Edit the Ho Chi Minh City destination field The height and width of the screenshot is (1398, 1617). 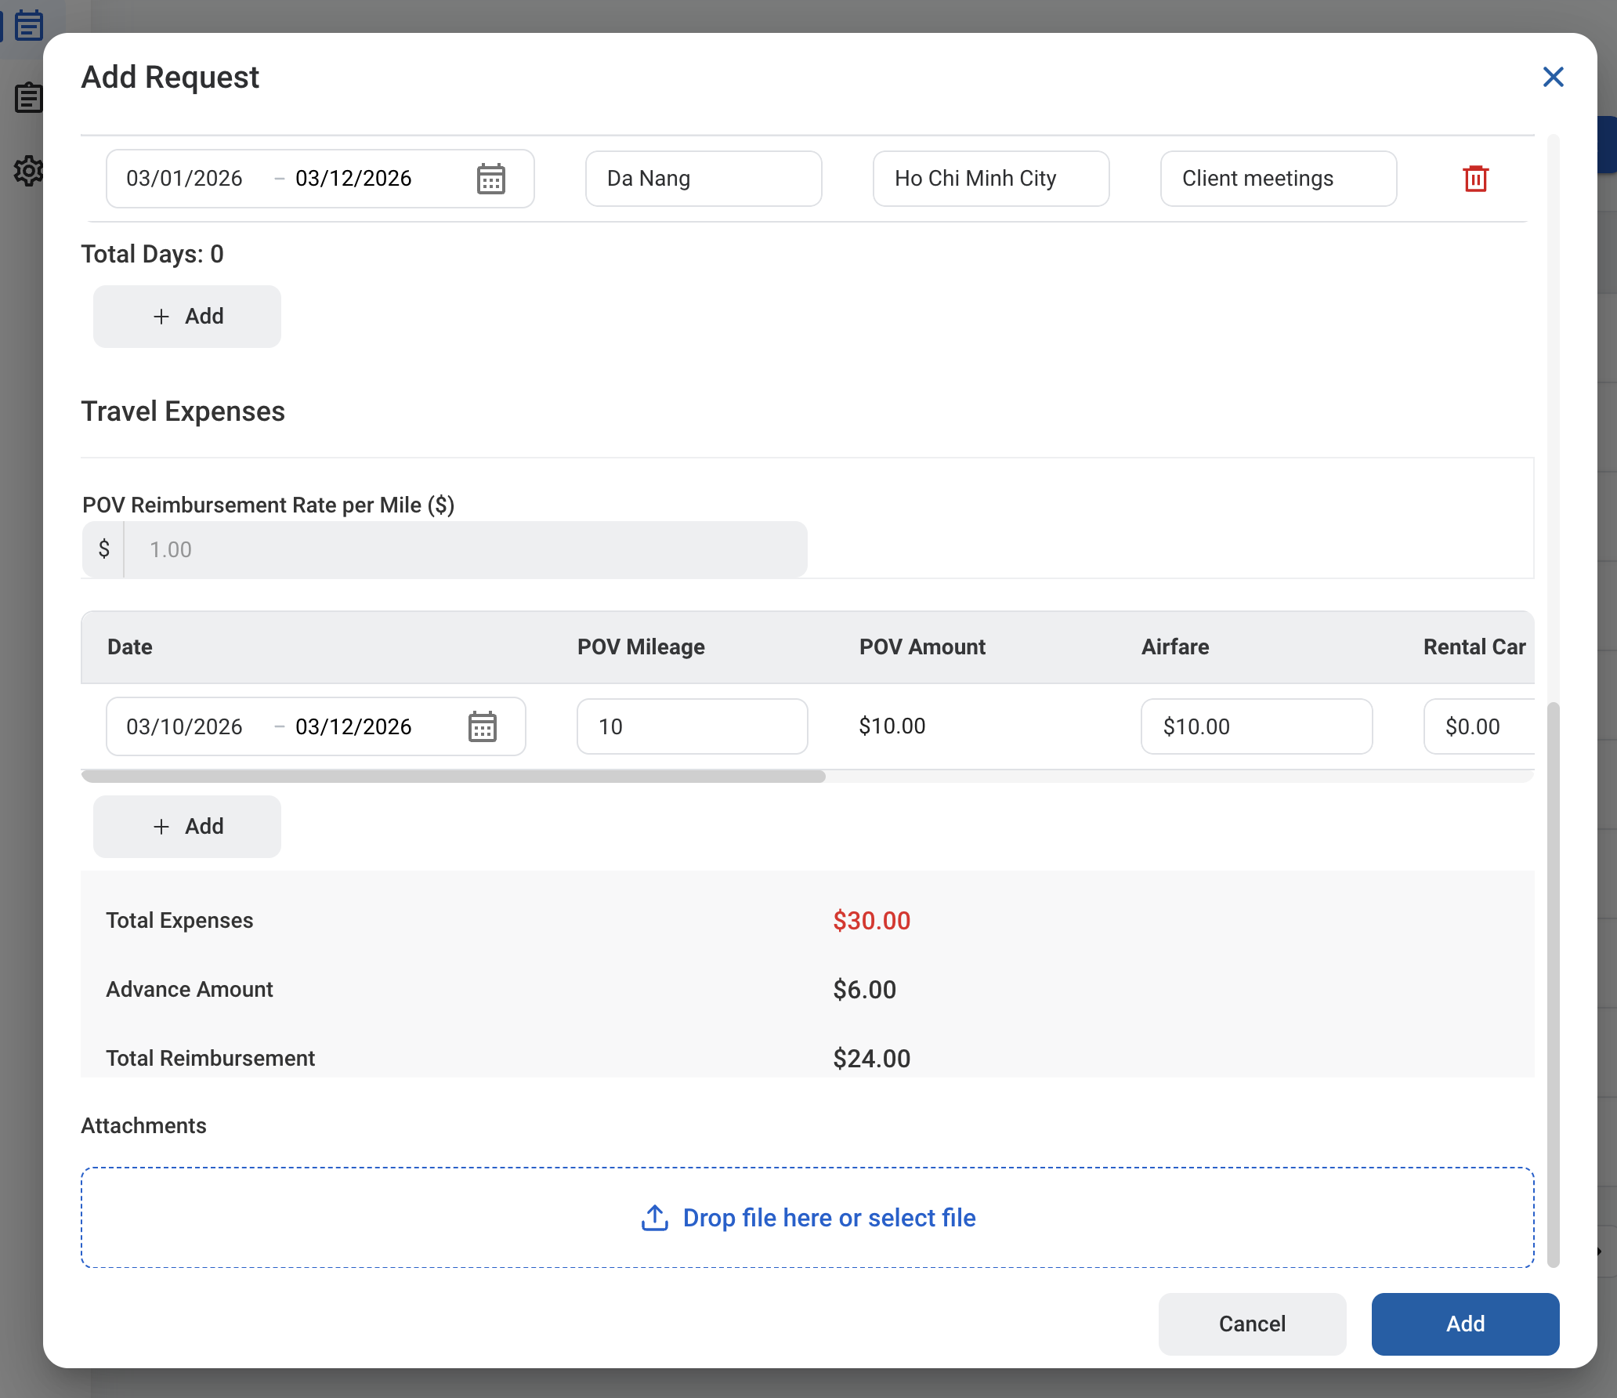991,179
